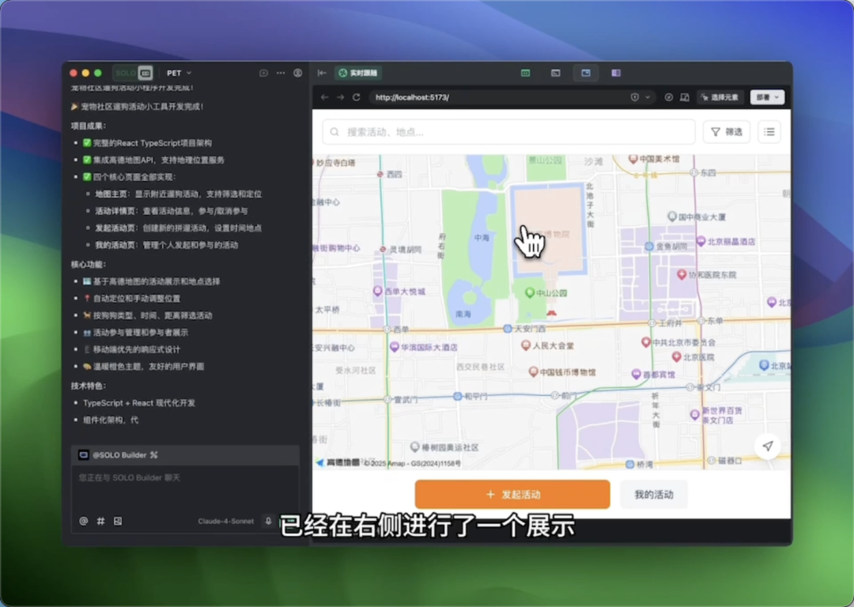Click the @ mention icon in chat

(84, 521)
